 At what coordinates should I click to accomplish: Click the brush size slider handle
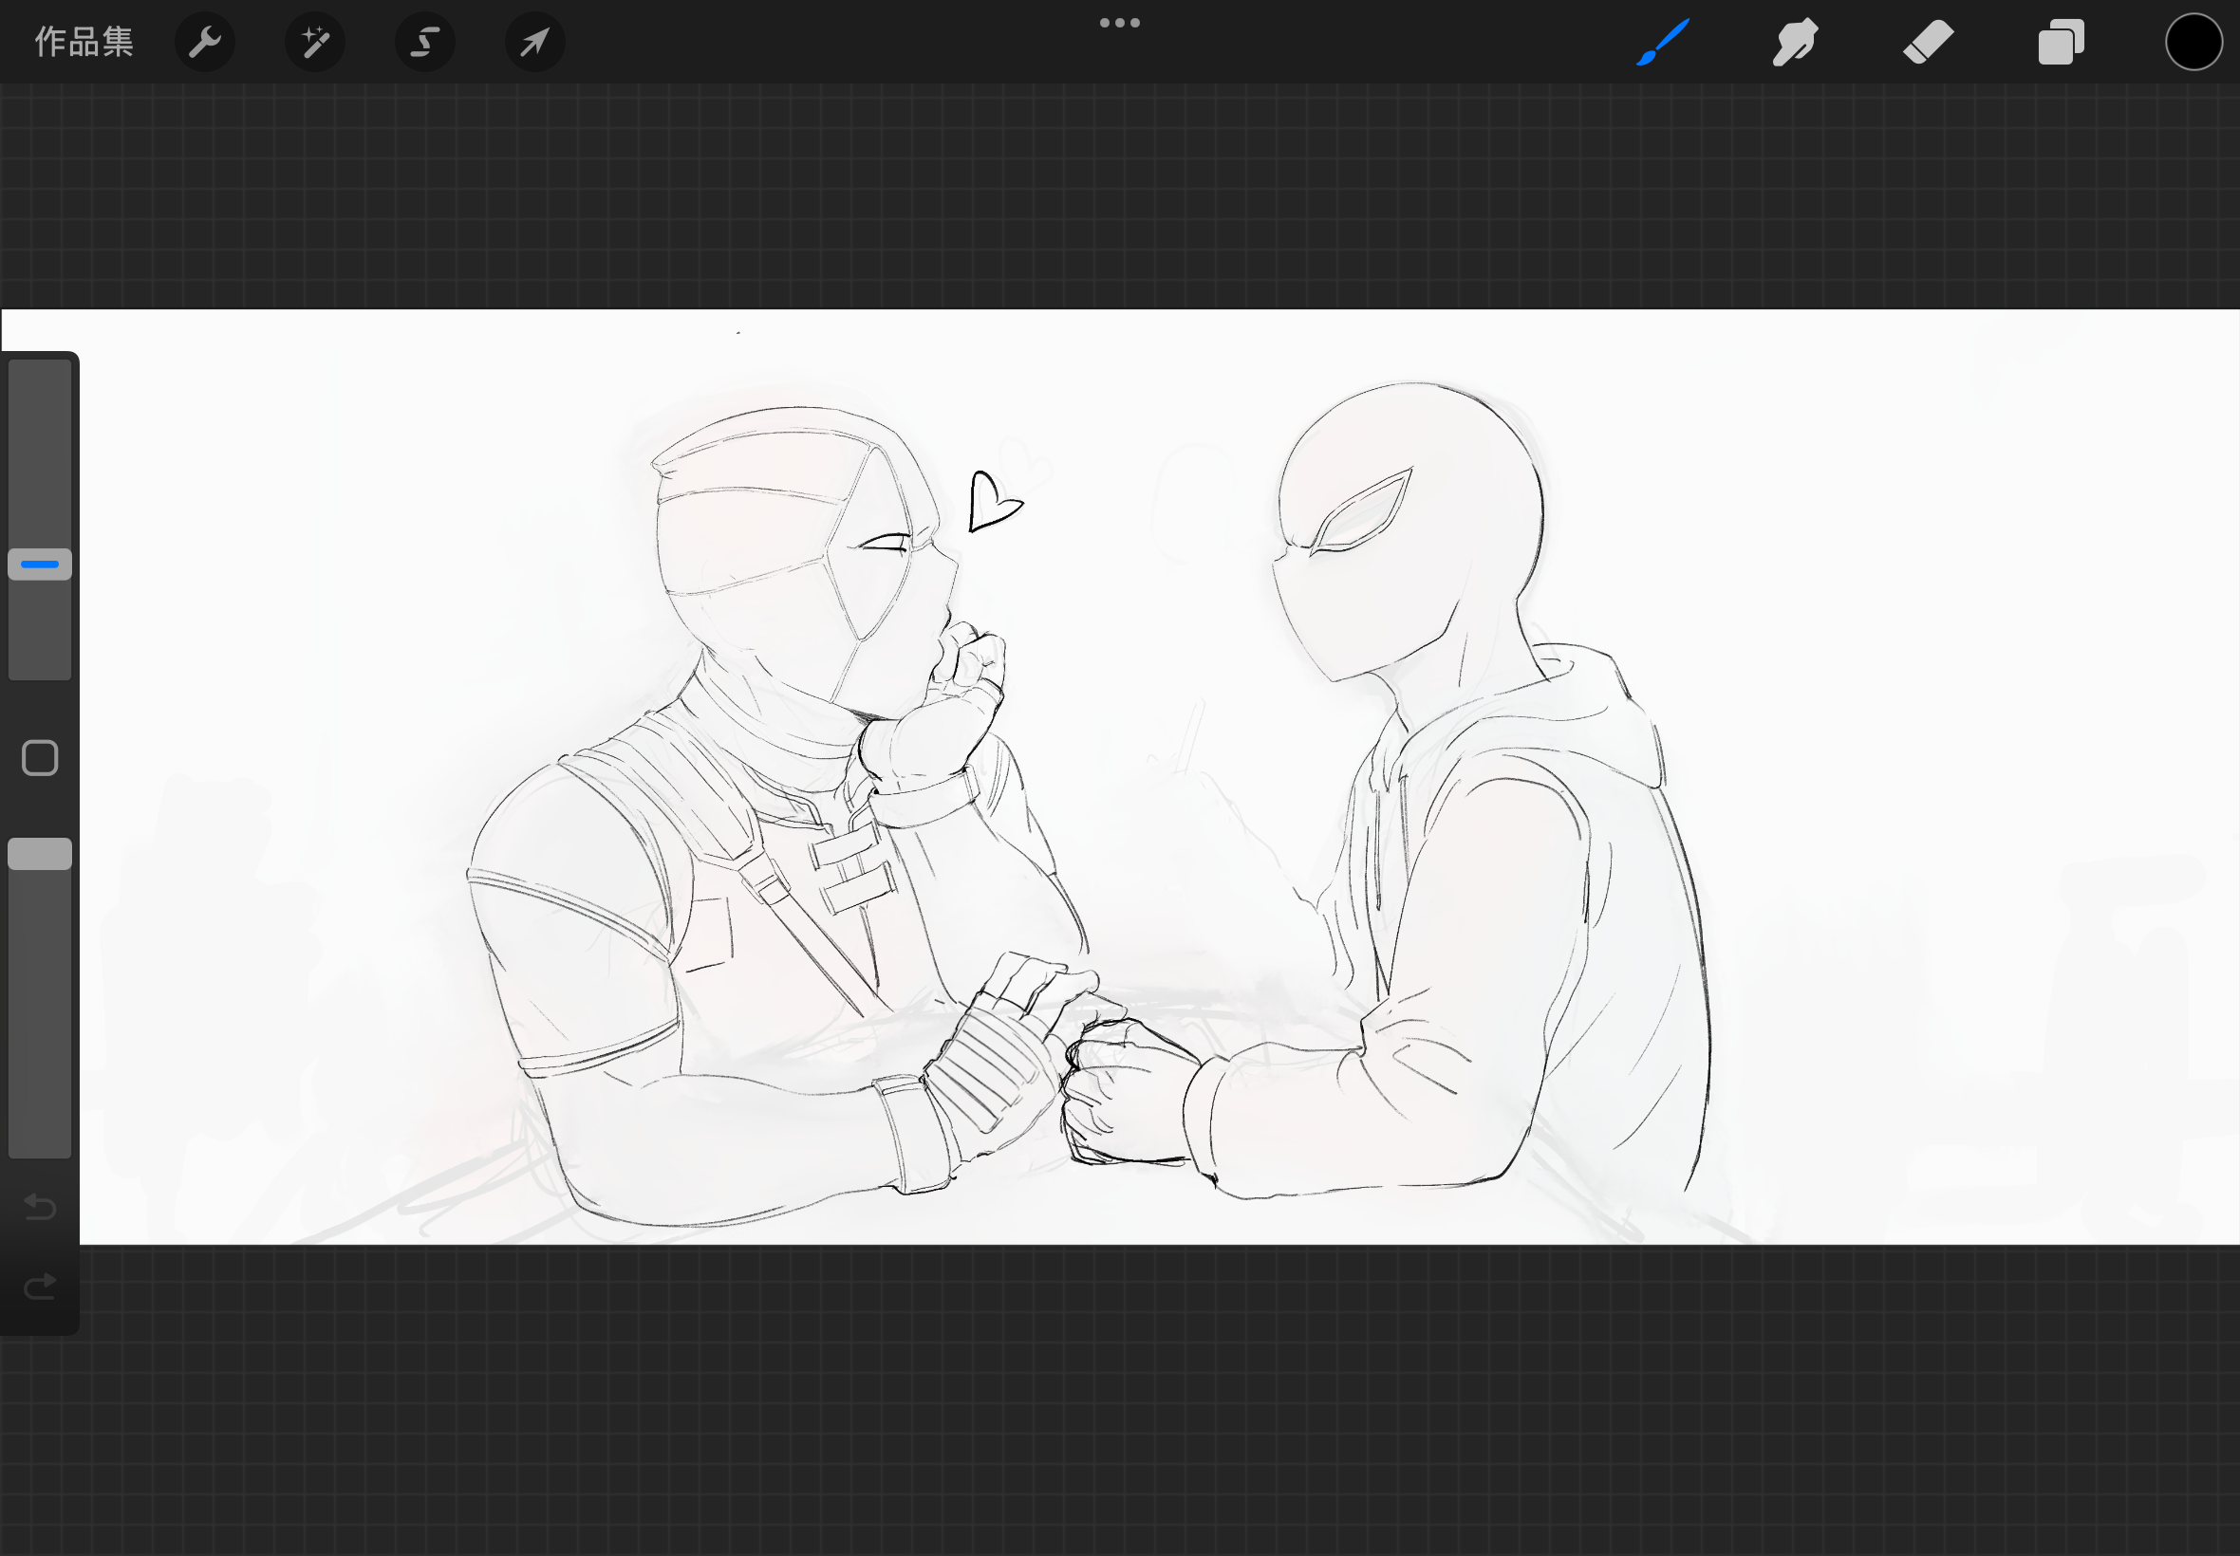[x=40, y=564]
